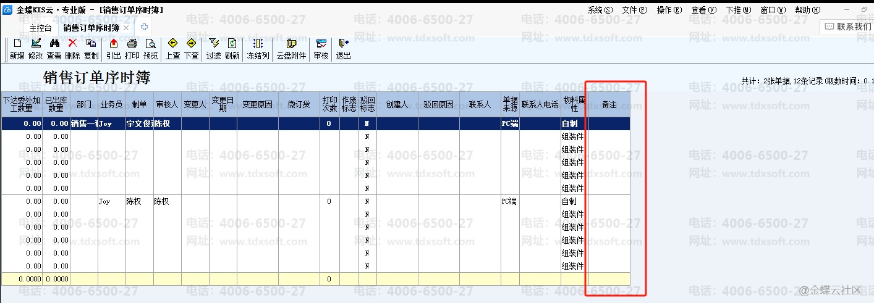The image size is (874, 303).
Task: Click the 联系人电话 column header
Action: pos(540,105)
